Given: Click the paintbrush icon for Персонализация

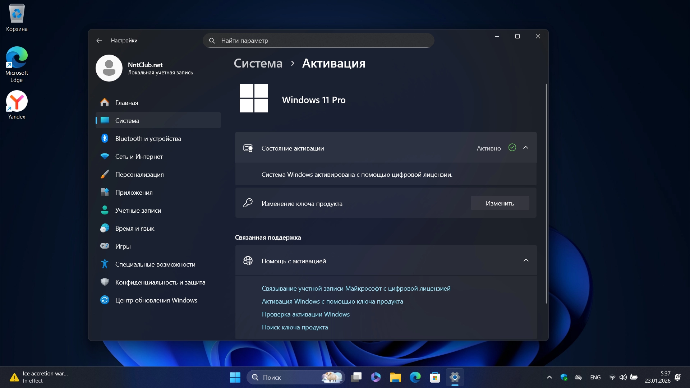Looking at the screenshot, I should [105, 174].
